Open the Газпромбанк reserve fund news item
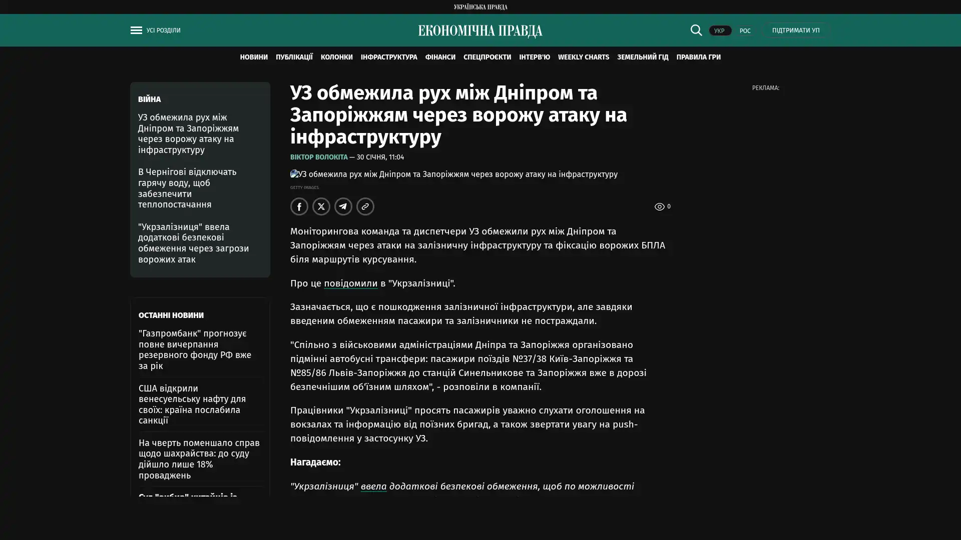The image size is (961, 540). pos(195,349)
